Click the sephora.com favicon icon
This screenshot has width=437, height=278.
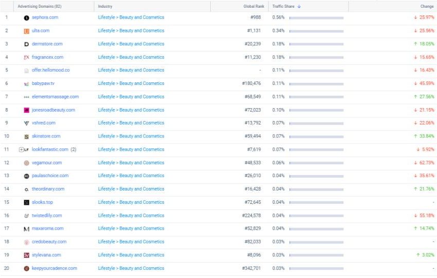pyautogui.click(x=26, y=18)
